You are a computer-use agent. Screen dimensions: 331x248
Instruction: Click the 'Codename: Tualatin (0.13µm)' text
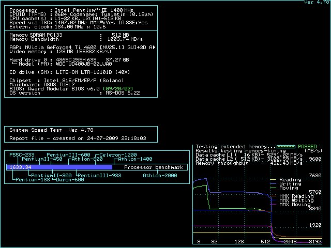[112, 14]
